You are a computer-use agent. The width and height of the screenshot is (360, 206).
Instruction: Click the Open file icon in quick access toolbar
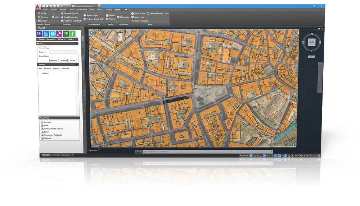coord(47,6)
